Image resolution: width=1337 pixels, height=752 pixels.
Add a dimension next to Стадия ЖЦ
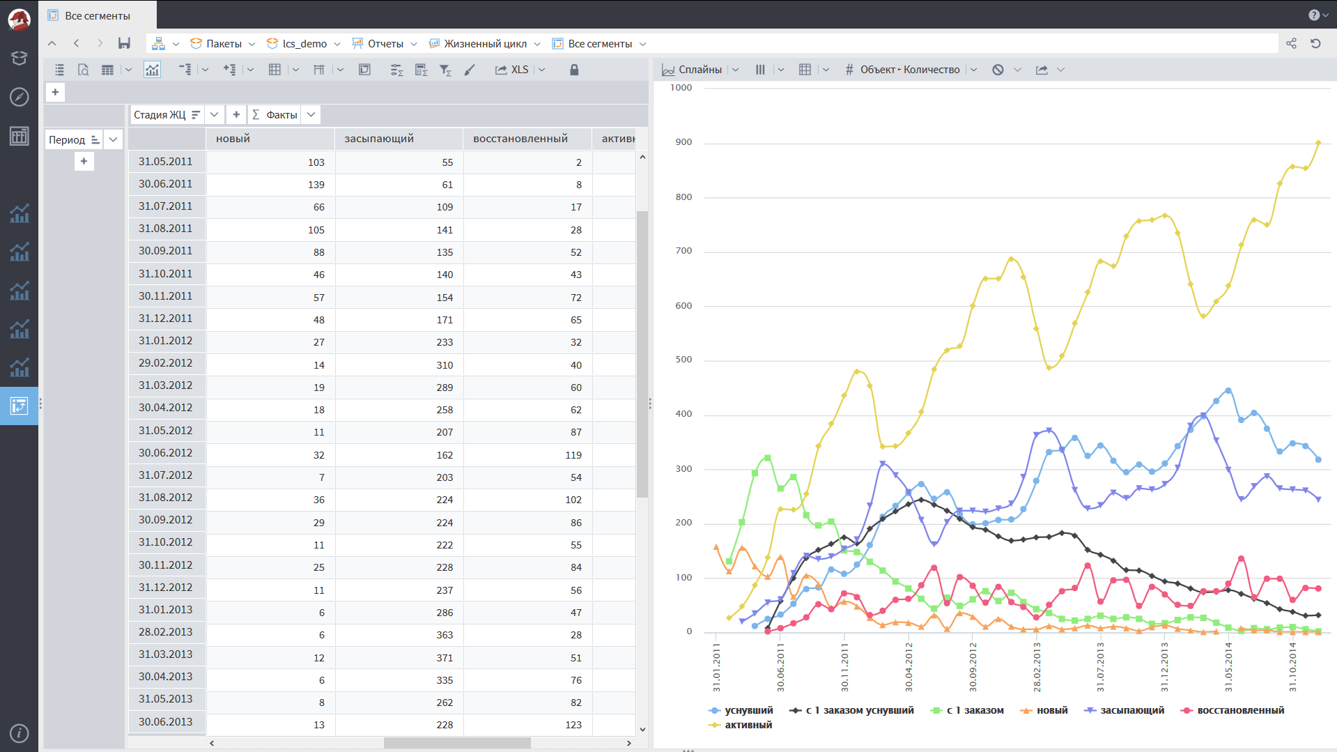[x=236, y=115]
